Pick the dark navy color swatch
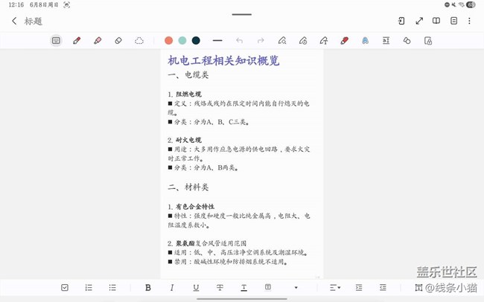The height and width of the screenshot is (302, 484). [196, 41]
